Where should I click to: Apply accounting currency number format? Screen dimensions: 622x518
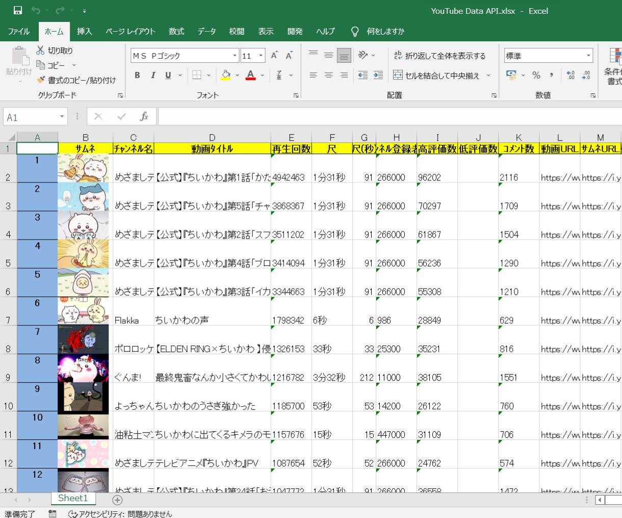tap(511, 75)
